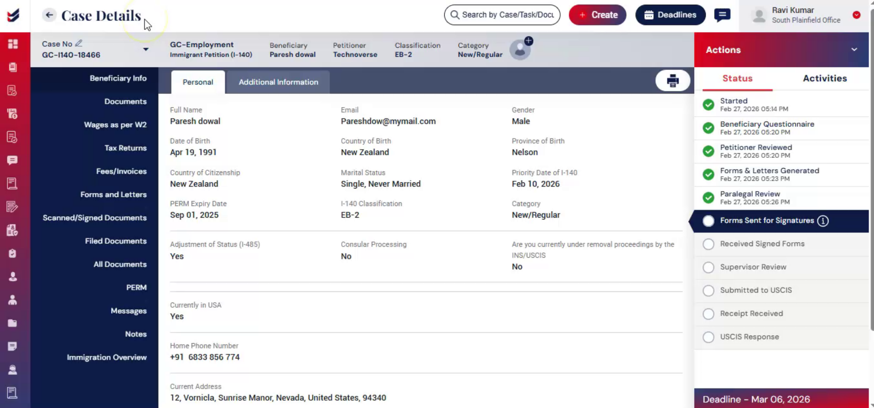Click the green check beside Paralegal Review

[708, 198]
